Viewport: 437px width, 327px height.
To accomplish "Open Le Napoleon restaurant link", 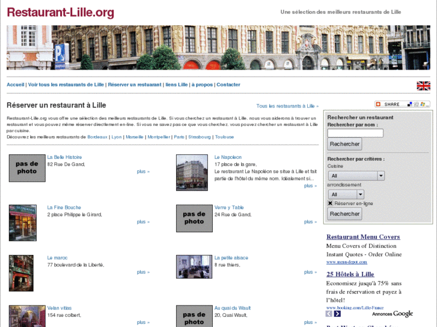I will (228, 157).
